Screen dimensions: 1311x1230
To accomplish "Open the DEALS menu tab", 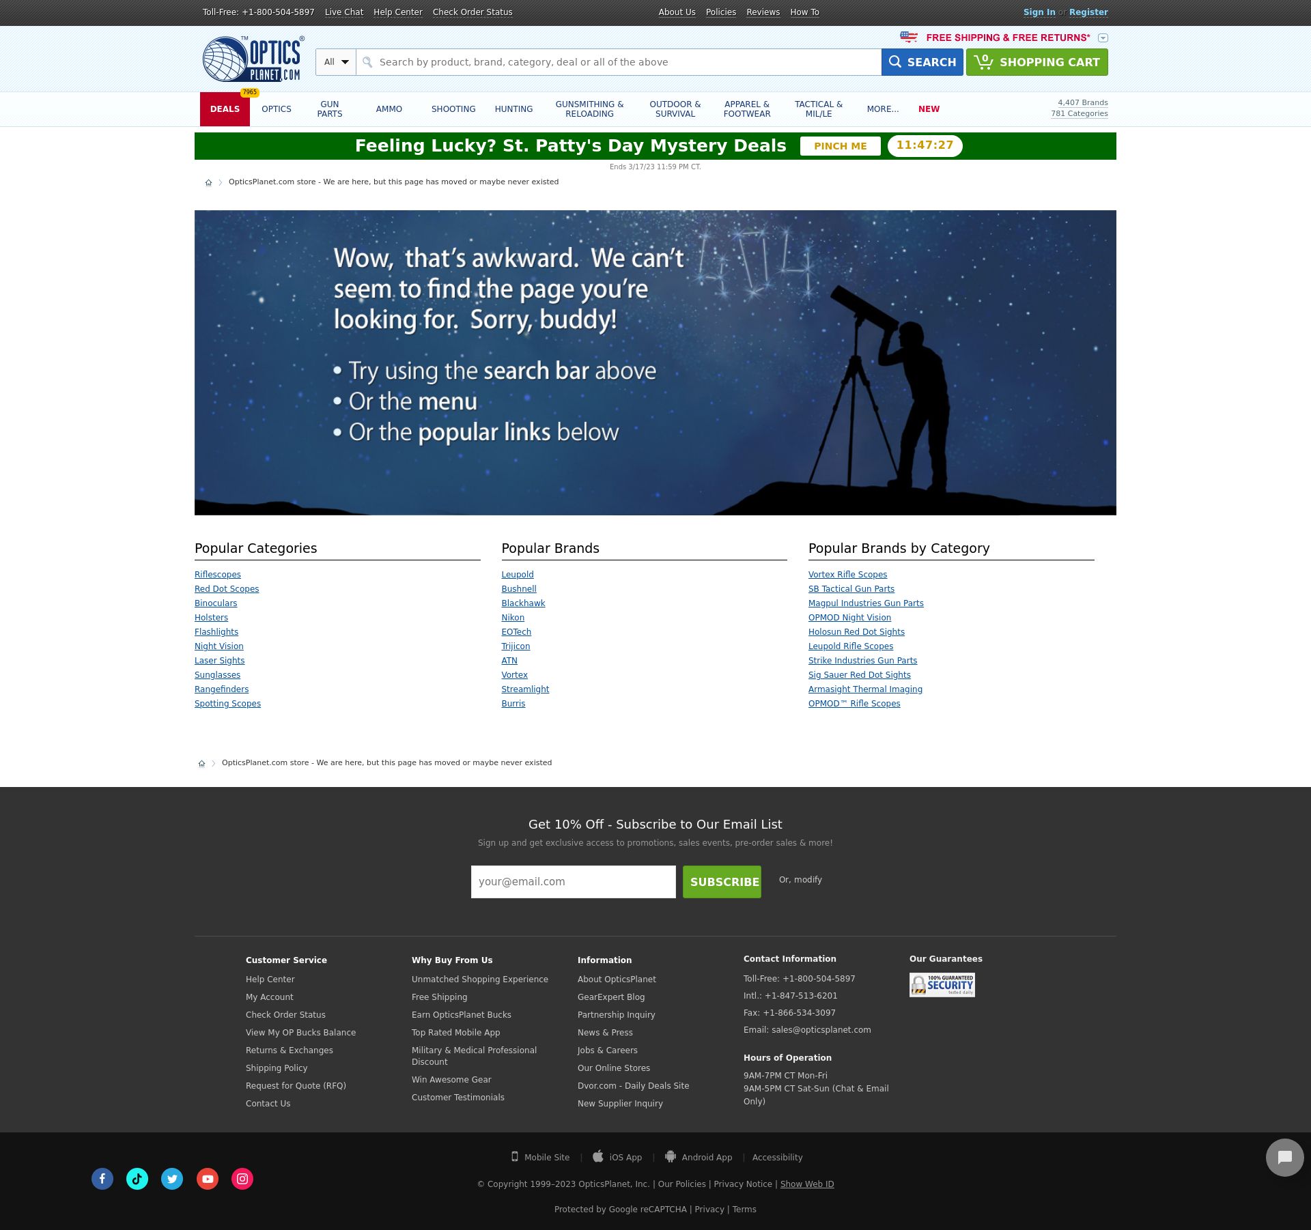I will point(225,109).
